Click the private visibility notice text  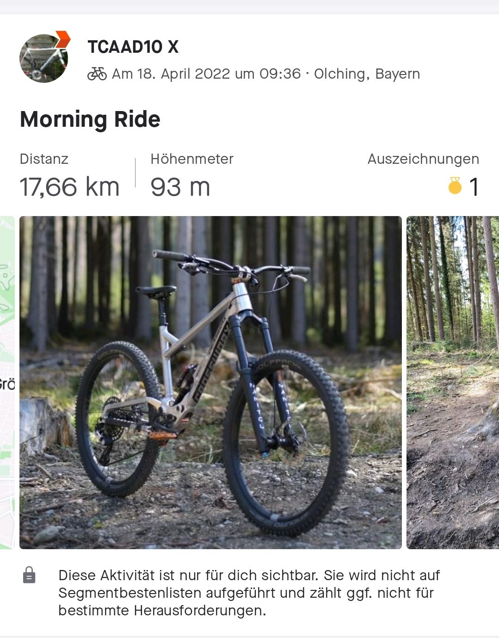click(x=249, y=593)
